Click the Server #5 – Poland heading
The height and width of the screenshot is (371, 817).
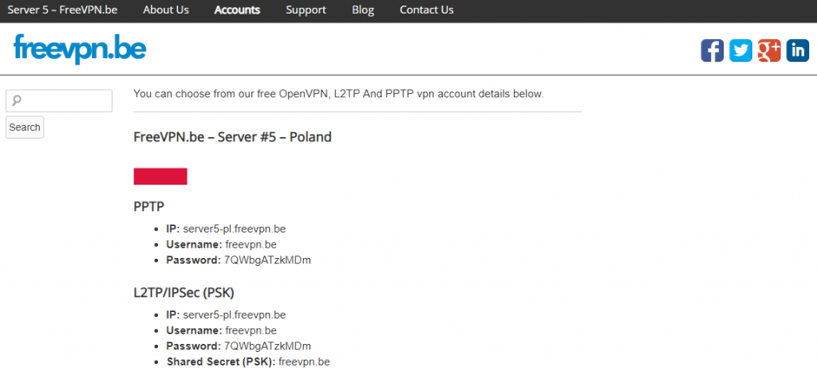click(232, 137)
